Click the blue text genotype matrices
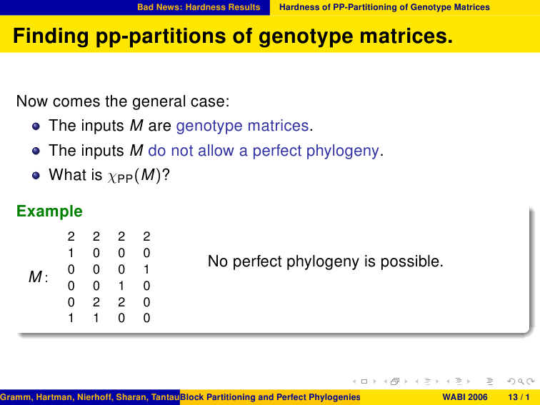 242,126
